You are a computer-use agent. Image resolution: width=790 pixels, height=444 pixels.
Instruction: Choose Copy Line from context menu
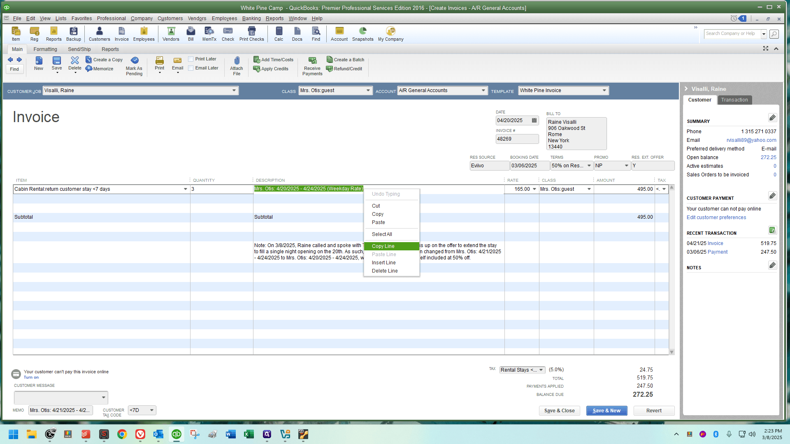[x=392, y=246]
